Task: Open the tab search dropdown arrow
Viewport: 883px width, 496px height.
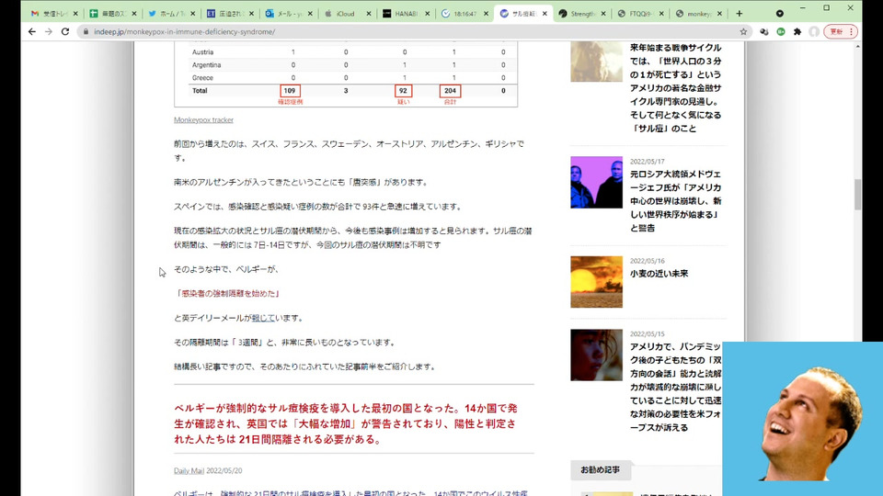Action: click(780, 14)
